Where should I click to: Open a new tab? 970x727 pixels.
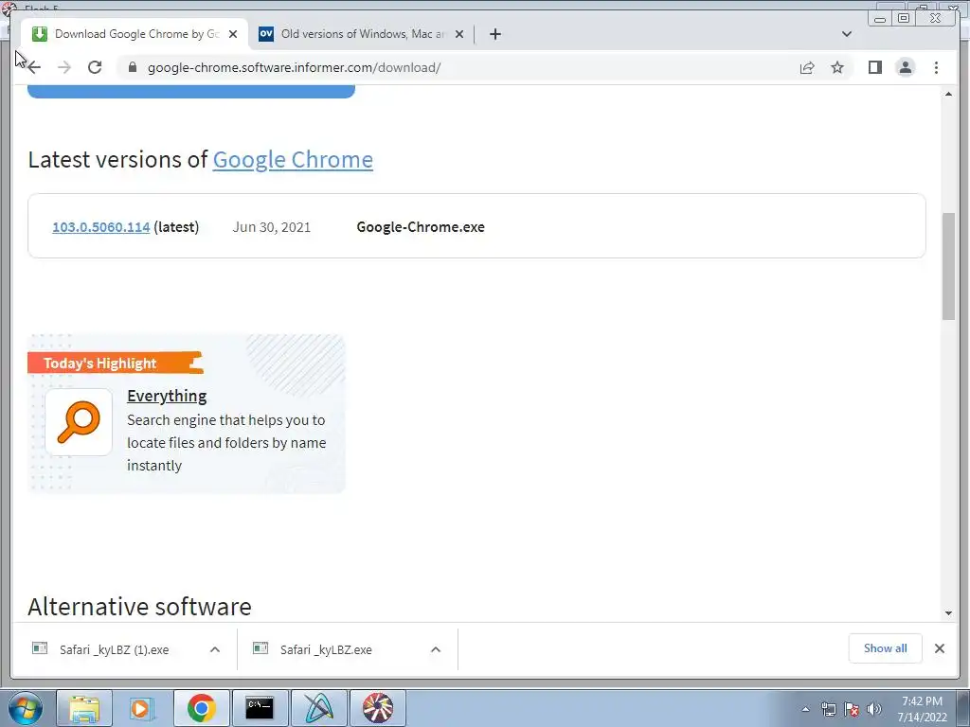494,34
